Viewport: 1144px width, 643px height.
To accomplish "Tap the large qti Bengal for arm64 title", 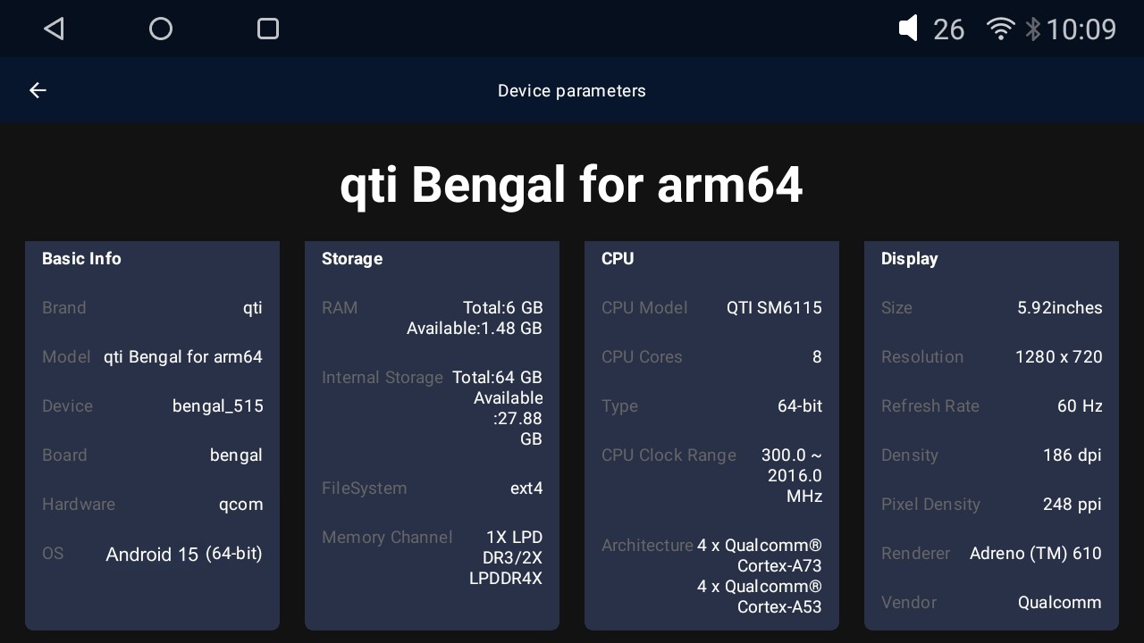I will pos(572,185).
